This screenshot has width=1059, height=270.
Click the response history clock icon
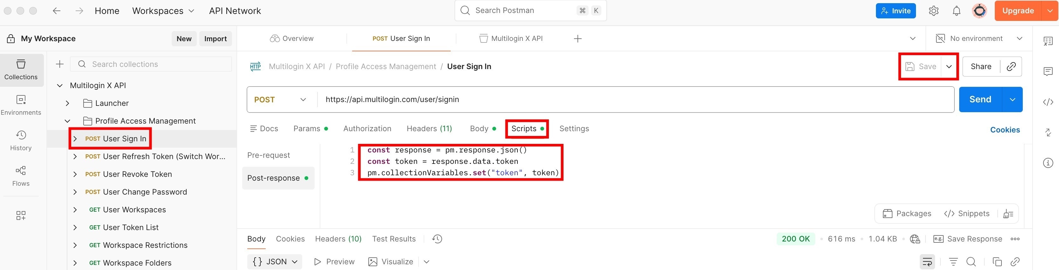tap(437, 239)
